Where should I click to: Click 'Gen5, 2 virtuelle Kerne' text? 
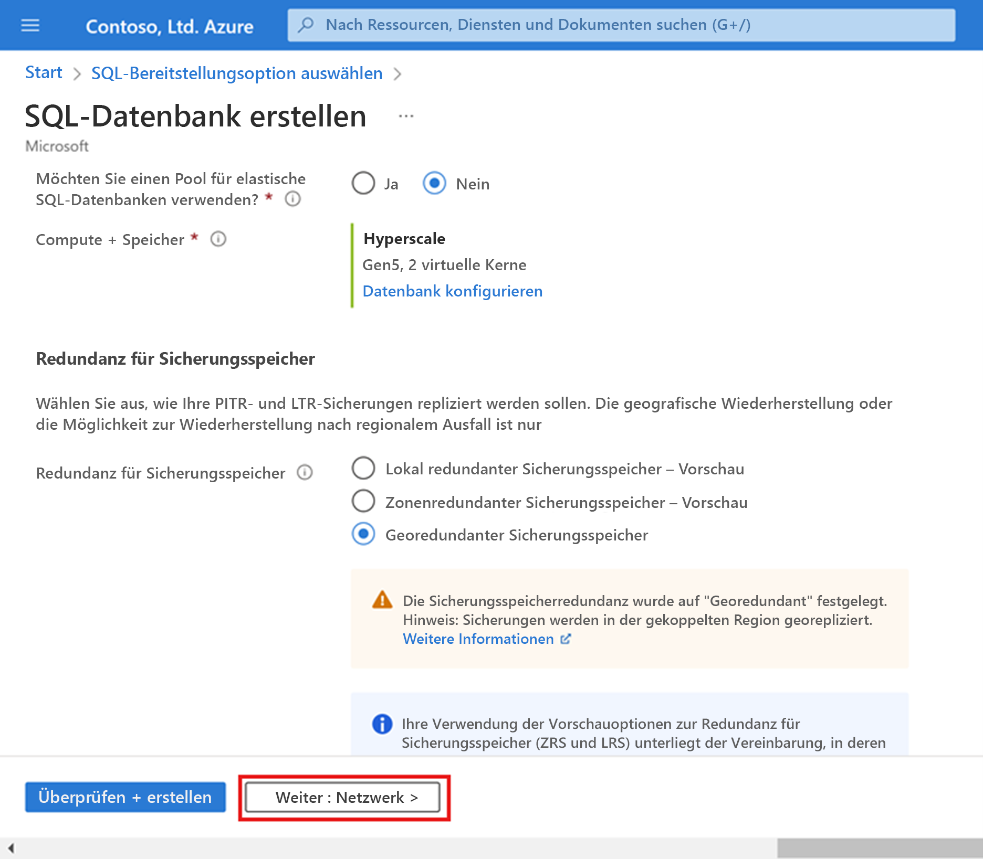(444, 265)
